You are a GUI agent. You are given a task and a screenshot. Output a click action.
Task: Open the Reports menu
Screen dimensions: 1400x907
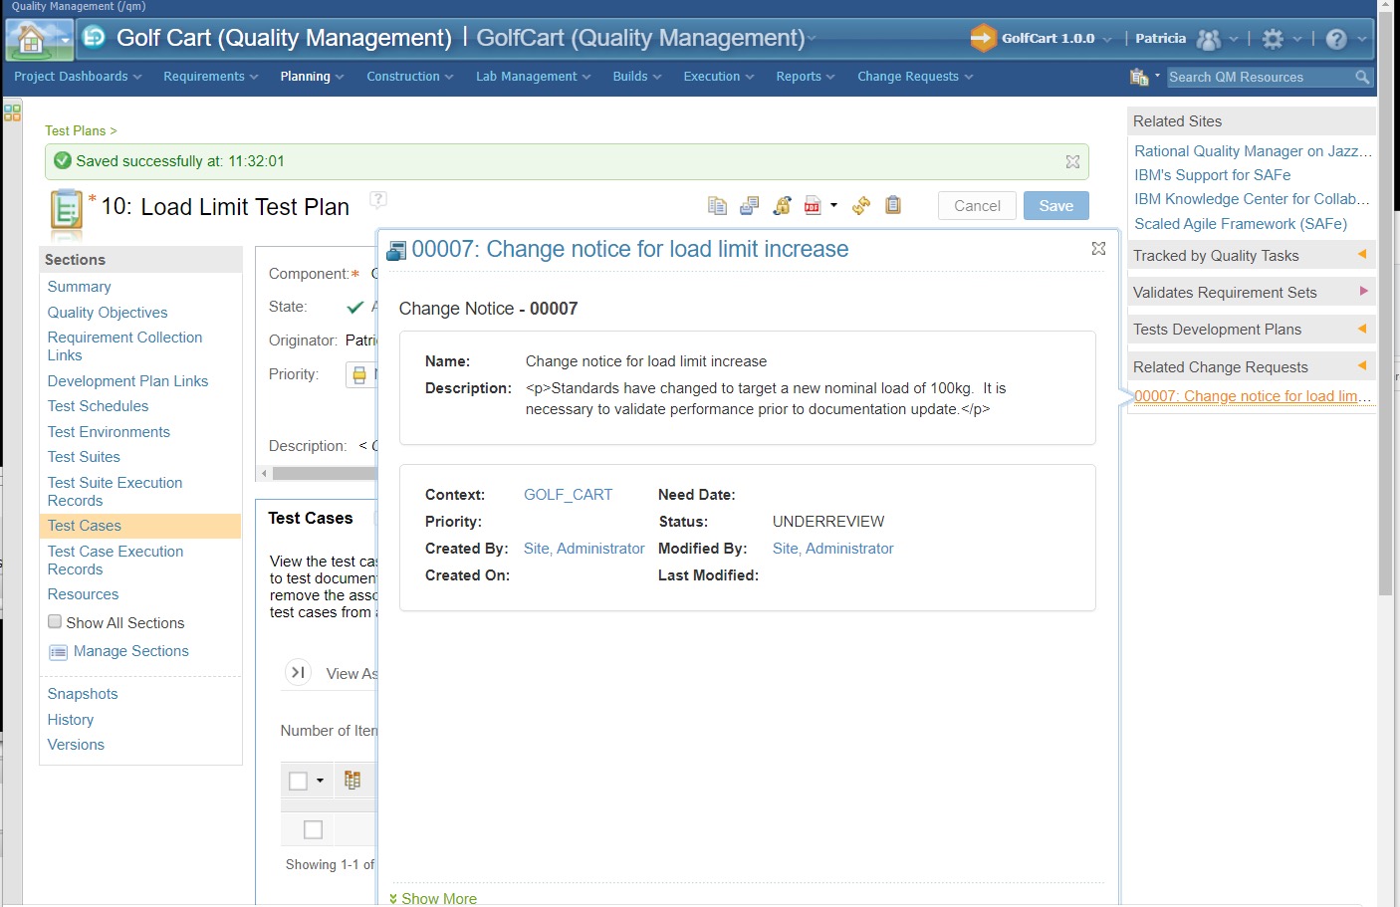click(x=806, y=77)
